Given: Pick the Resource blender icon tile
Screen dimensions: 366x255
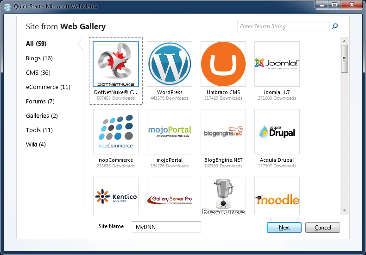Looking at the screenshot, I should 223,196.
